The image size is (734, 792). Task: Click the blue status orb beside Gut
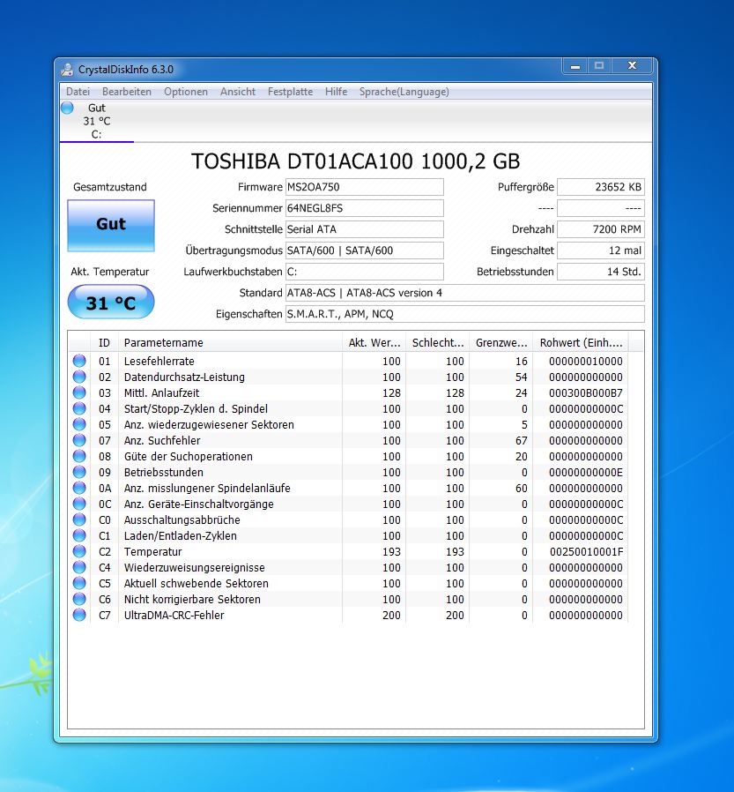[x=67, y=108]
